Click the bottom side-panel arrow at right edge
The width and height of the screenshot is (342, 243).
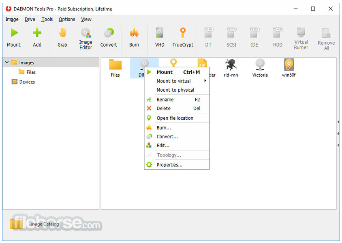[338, 145]
